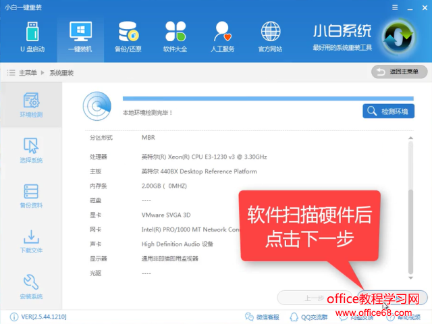Click the hardware list scrollbar thumb
Viewport: 432px width, 324px height.
pyautogui.click(x=411, y=231)
